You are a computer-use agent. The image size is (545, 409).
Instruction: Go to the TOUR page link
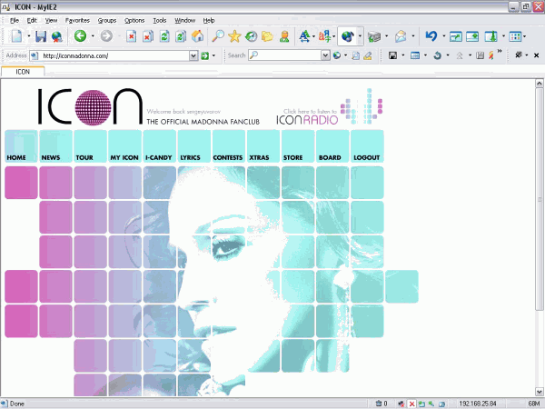click(90, 146)
